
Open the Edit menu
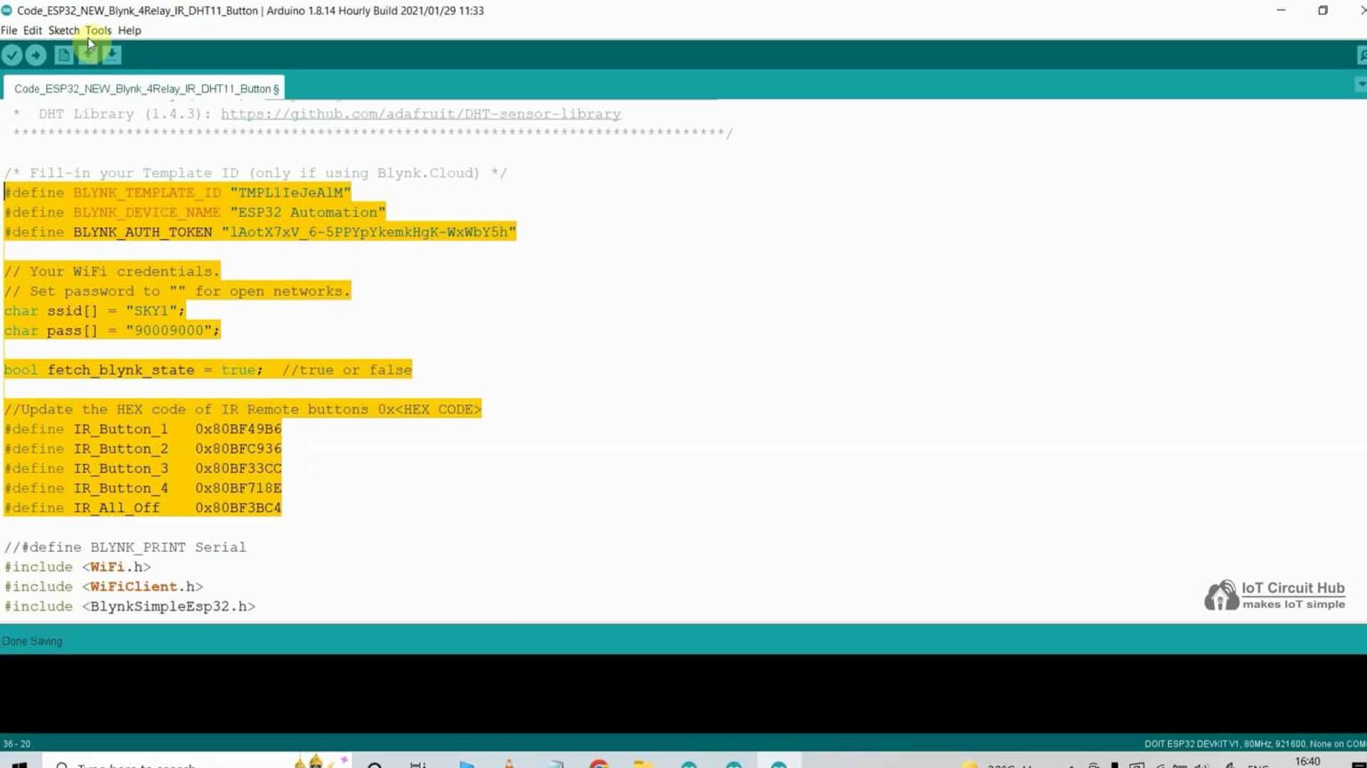pos(32,30)
